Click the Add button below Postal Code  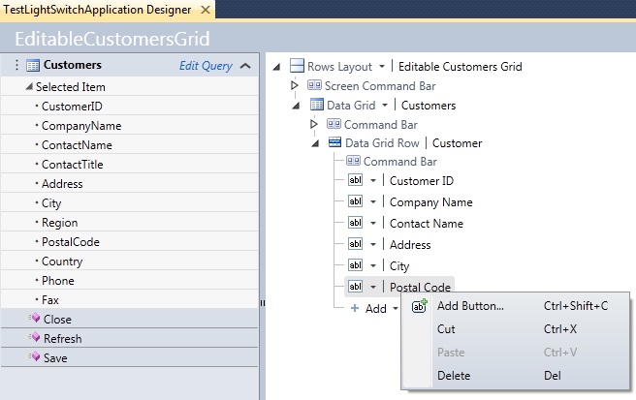tap(373, 308)
